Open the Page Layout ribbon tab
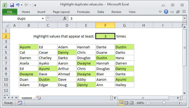 61,12
